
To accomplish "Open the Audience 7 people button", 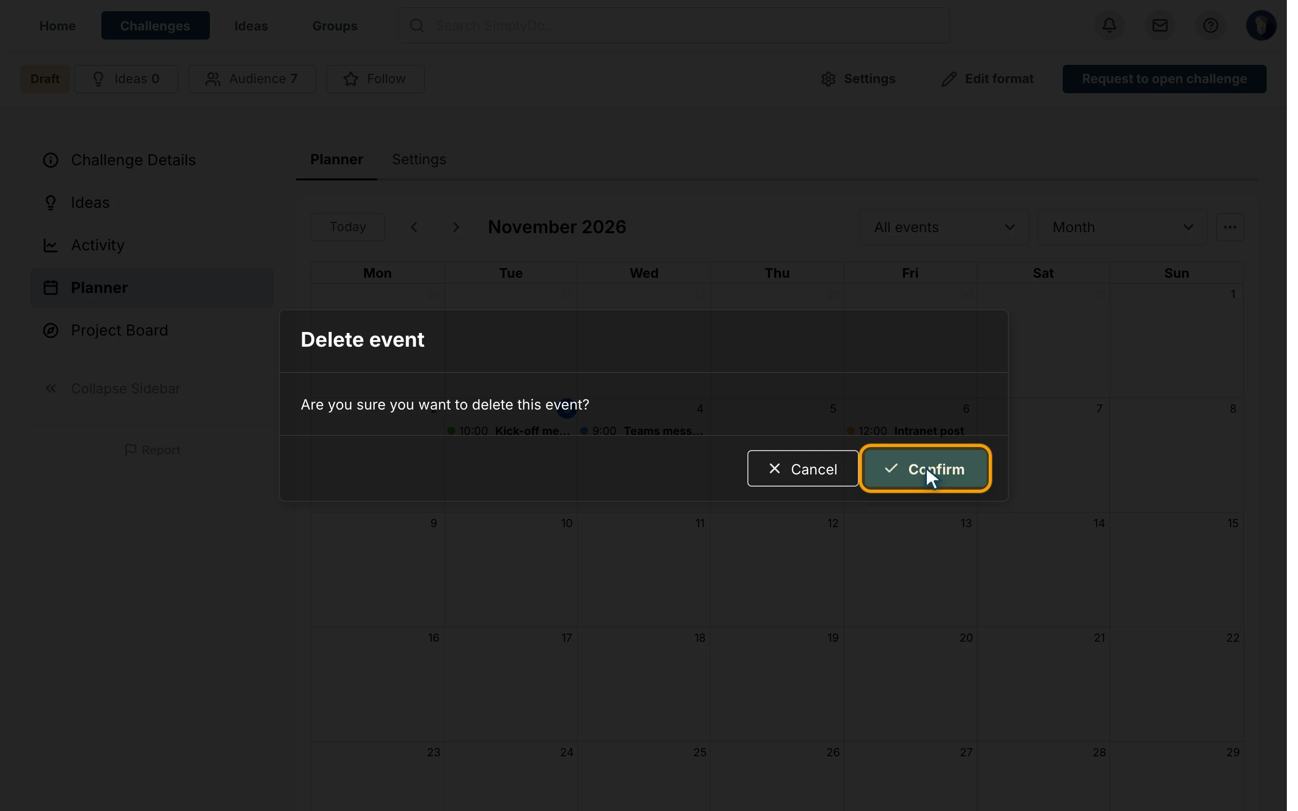I will (x=252, y=79).
